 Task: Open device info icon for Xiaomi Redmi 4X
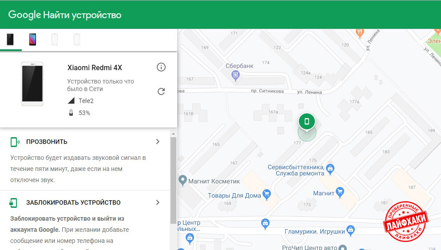point(161,67)
